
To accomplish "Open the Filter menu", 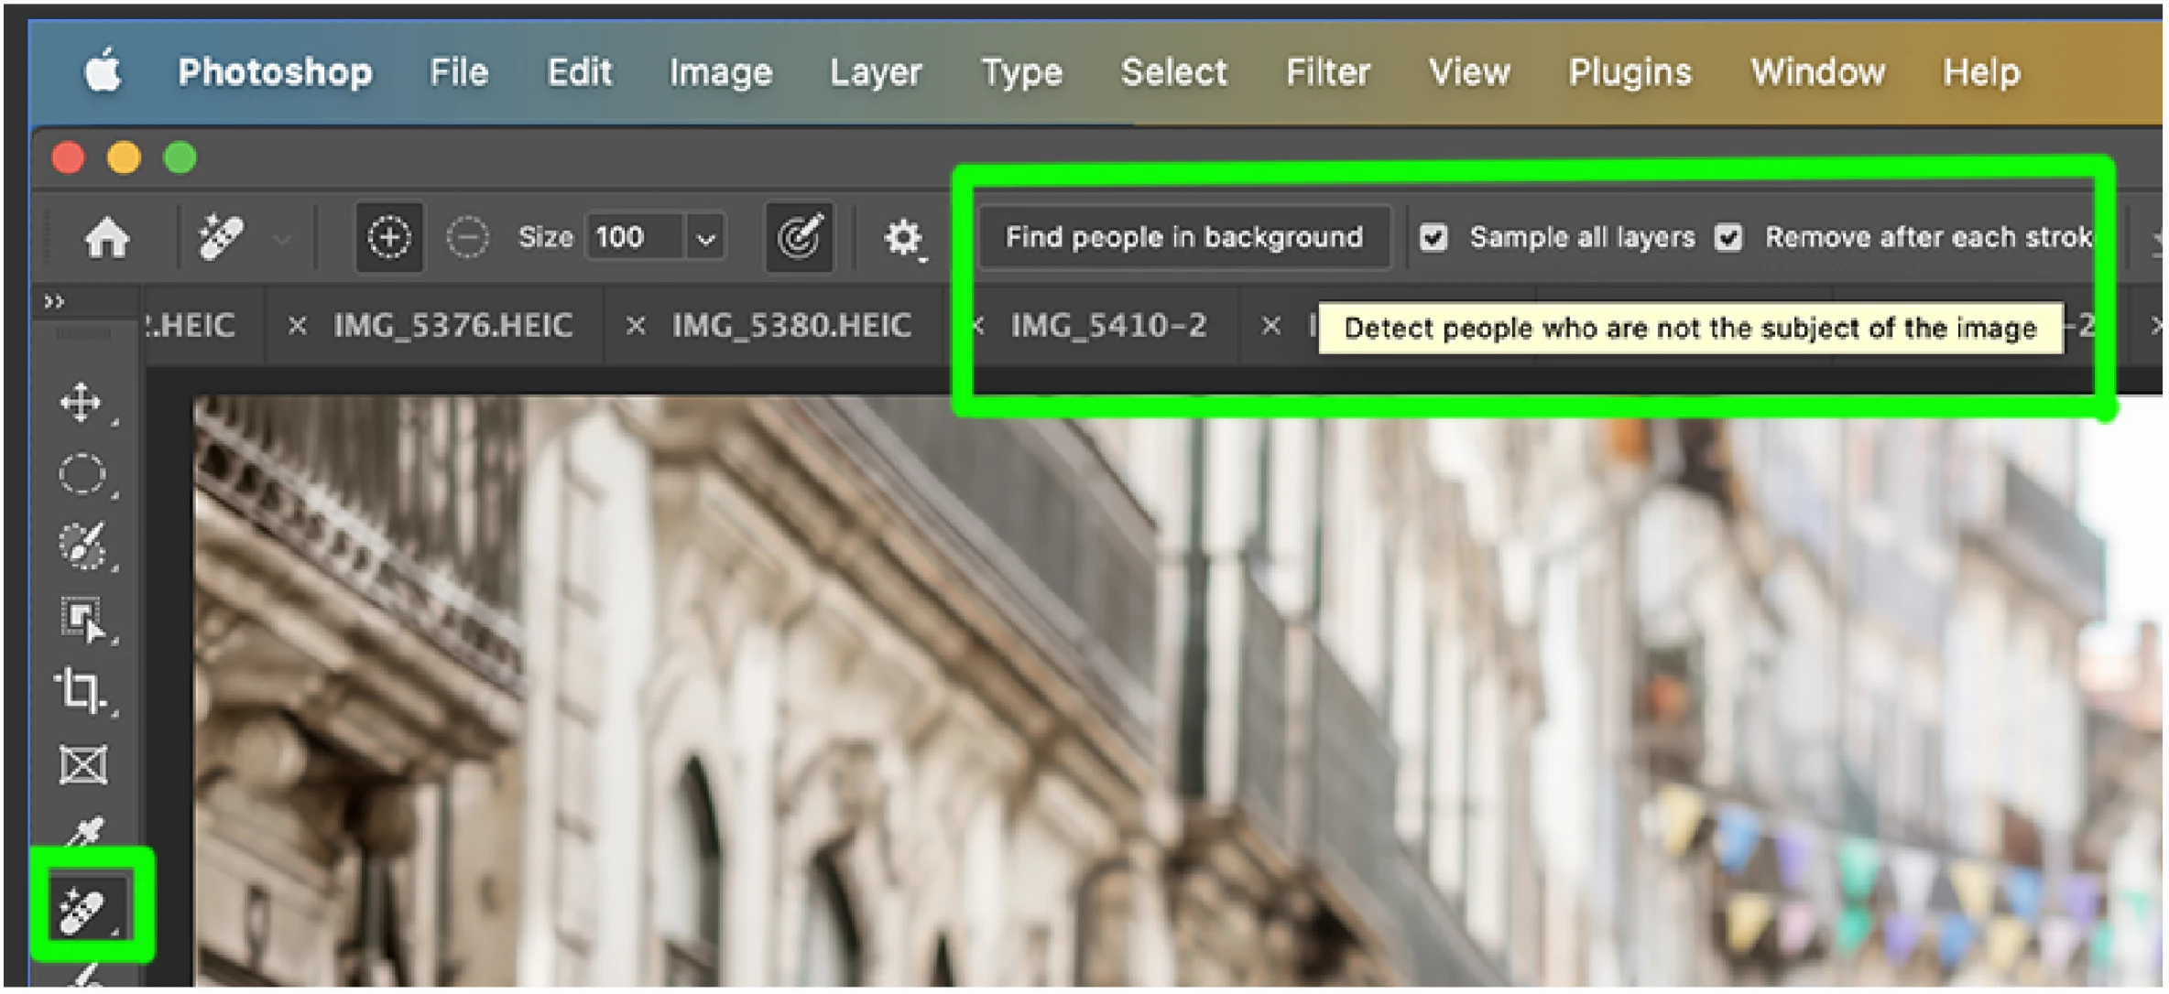I will 1327,72.
